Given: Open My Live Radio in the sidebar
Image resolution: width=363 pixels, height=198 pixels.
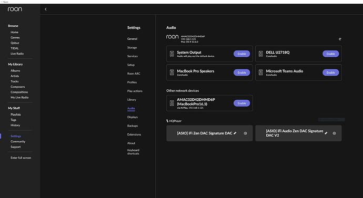Looking at the screenshot, I should (19, 97).
